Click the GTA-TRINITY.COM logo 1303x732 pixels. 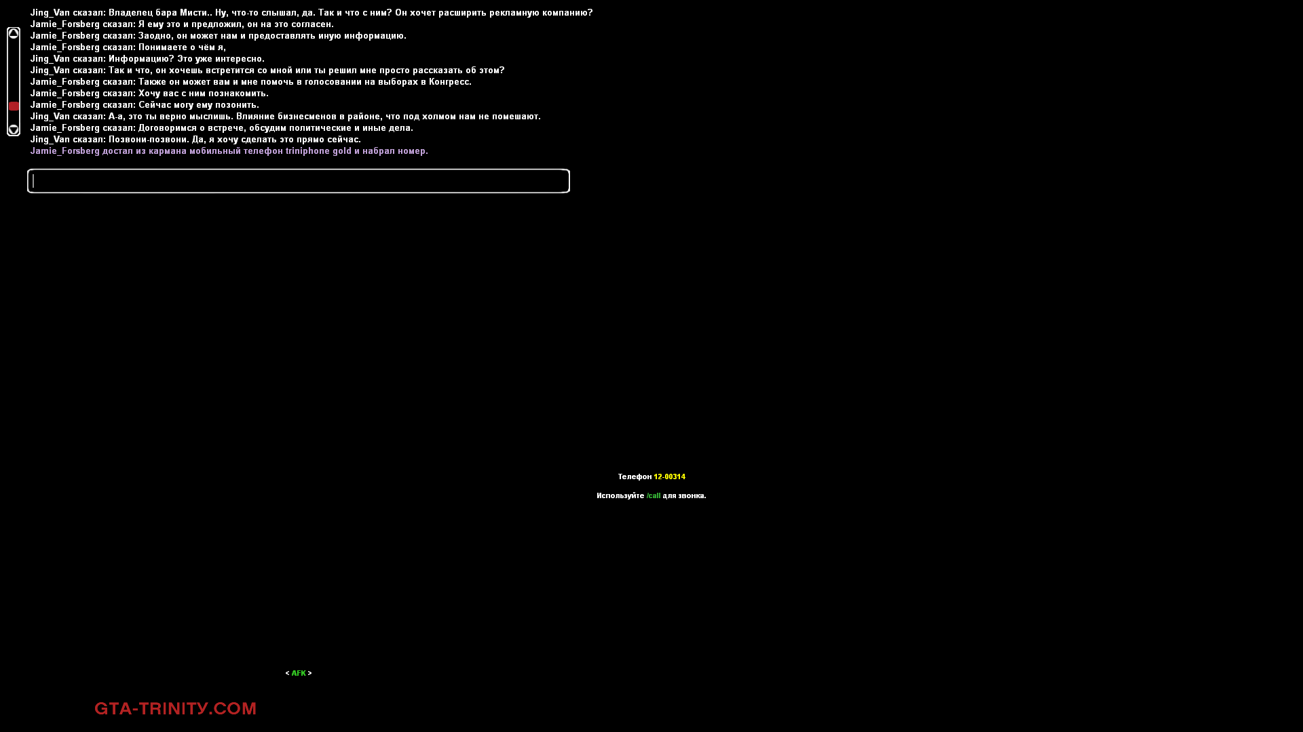coord(175,708)
